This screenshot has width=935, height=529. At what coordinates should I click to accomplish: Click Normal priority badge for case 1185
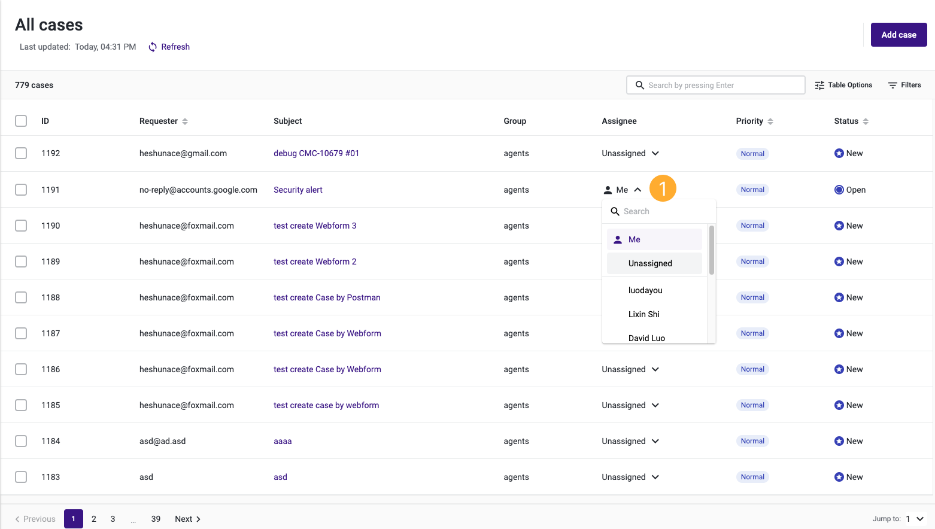[752, 405]
